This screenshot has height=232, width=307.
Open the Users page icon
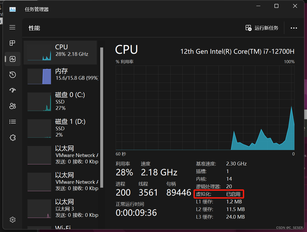pyautogui.click(x=13, y=106)
